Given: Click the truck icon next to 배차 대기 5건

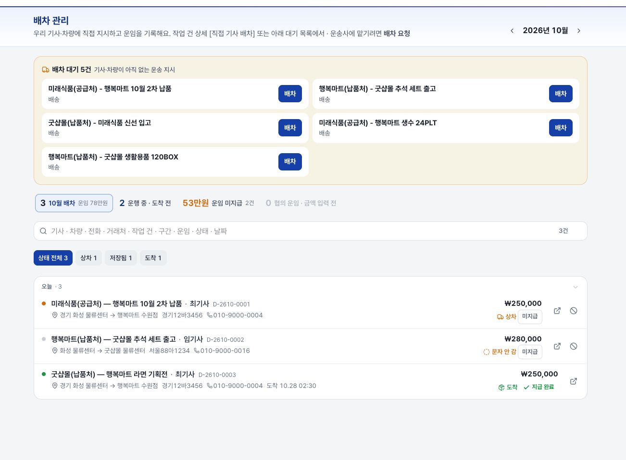Looking at the screenshot, I should pyautogui.click(x=46, y=70).
